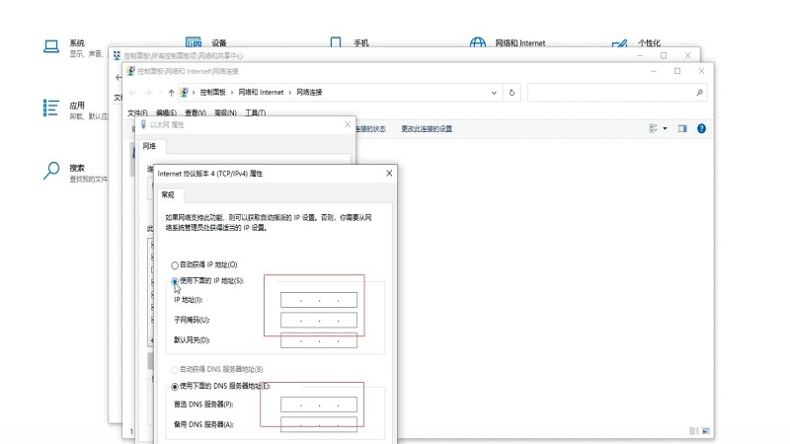Click the search box in 网络连接 window
Image resolution: width=790 pixels, height=444 pixels.
pos(617,93)
